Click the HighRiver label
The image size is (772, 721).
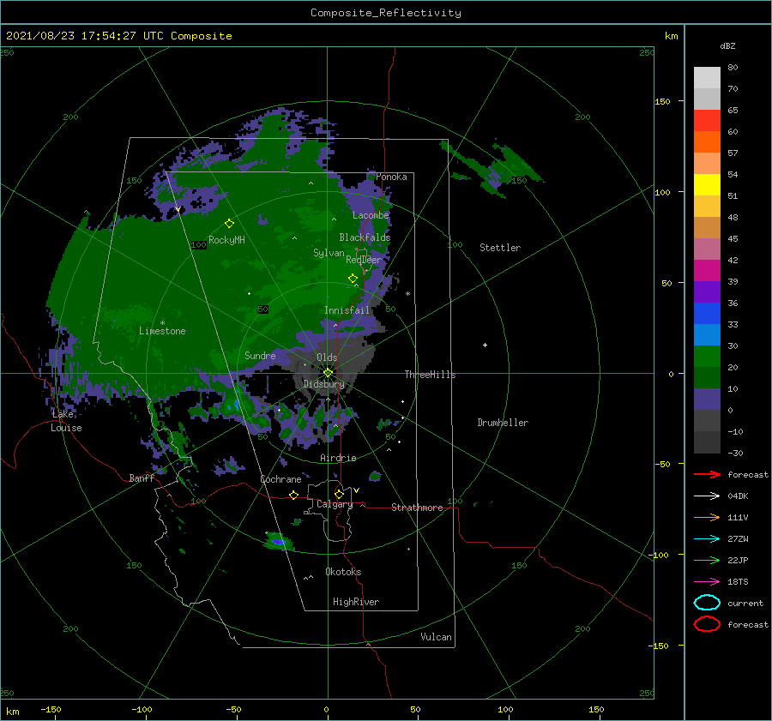pos(356,602)
